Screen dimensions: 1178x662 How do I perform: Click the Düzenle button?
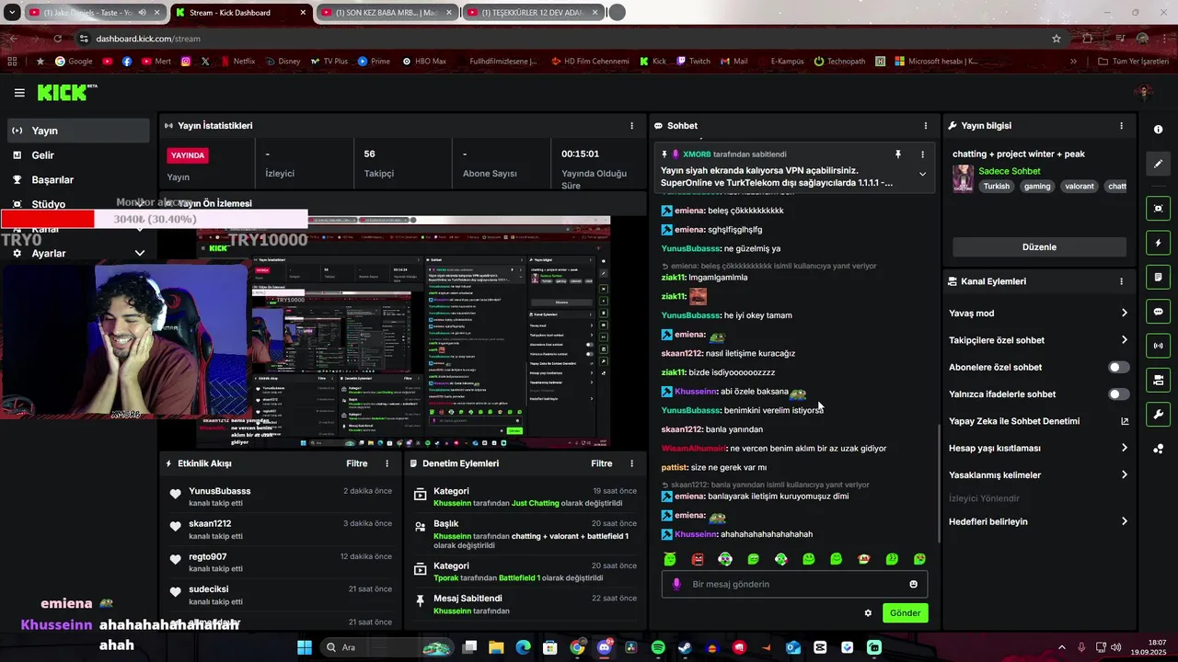(1039, 246)
